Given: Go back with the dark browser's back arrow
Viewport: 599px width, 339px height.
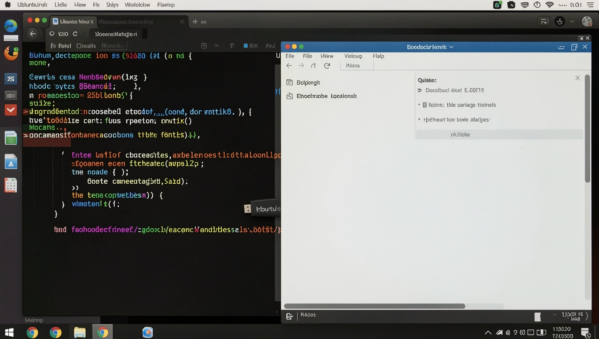Looking at the screenshot, I should click(x=33, y=34).
